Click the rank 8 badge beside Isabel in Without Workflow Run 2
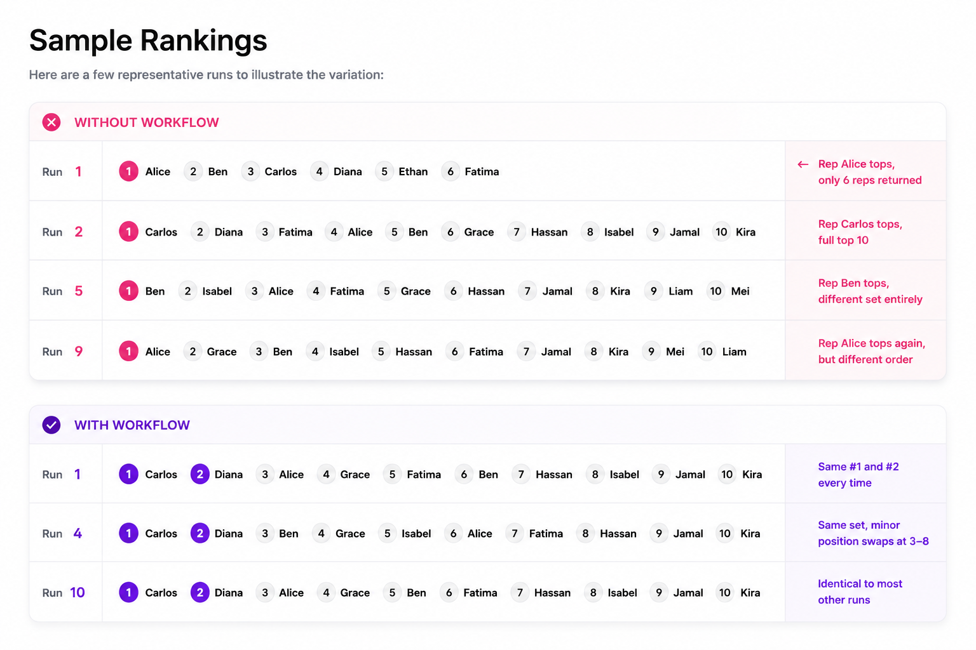This screenshot has width=976, height=650. 590,232
